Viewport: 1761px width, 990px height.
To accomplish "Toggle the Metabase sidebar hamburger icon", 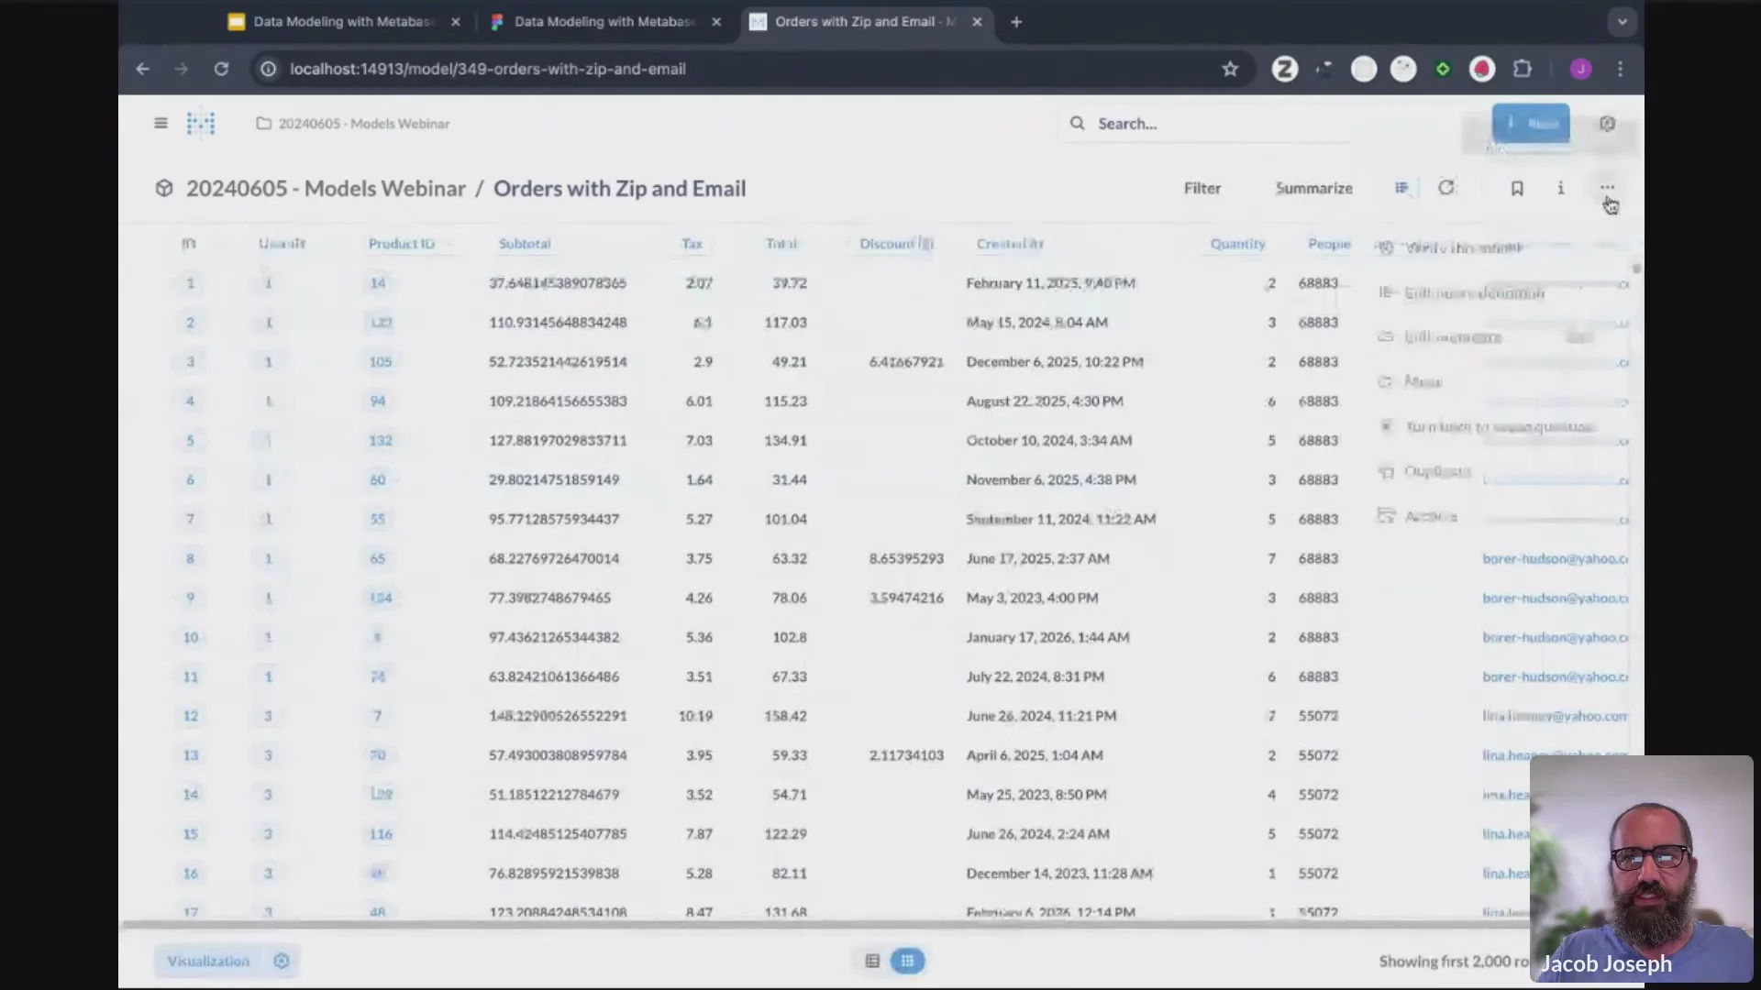I will 161,123.
